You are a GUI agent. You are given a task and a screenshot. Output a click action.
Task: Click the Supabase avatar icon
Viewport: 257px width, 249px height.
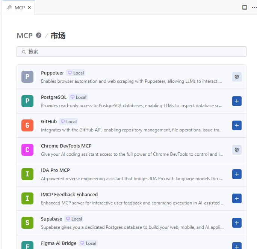(x=27, y=223)
